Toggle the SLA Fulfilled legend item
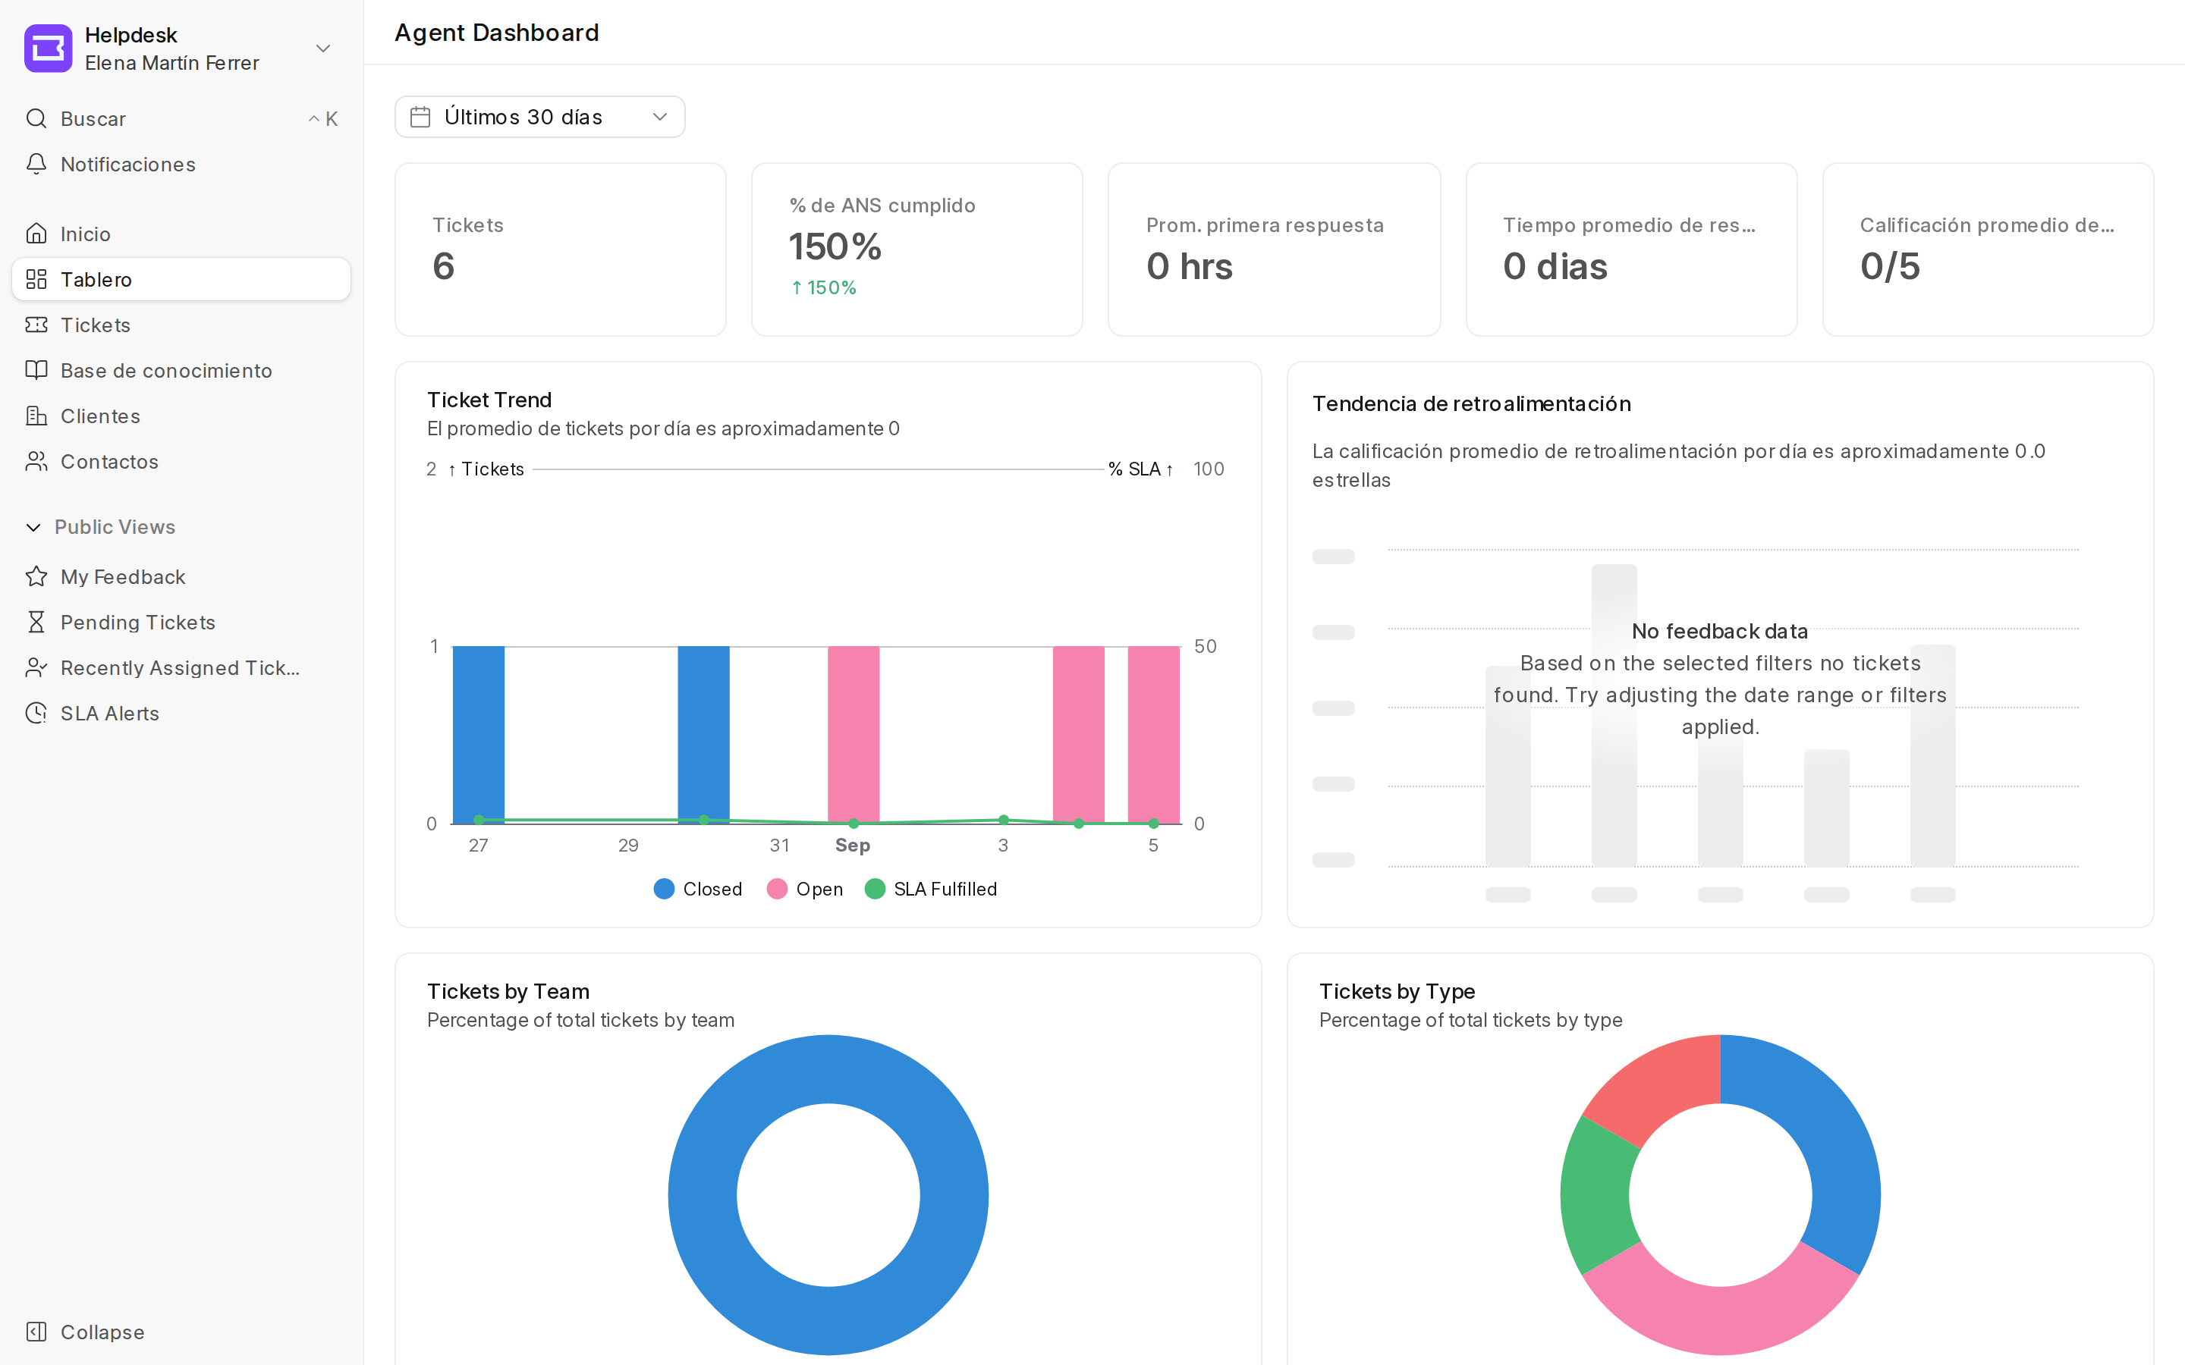The image size is (2185, 1365). click(x=931, y=890)
